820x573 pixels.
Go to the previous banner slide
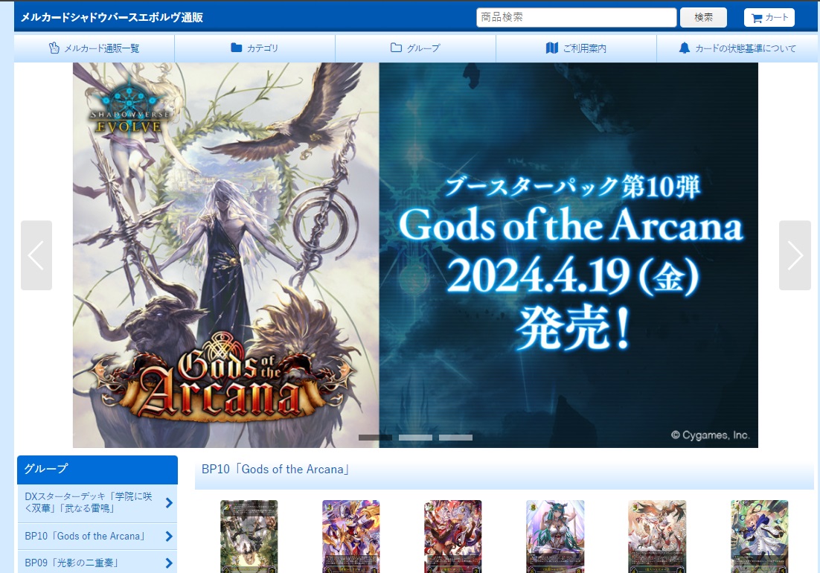pyautogui.click(x=36, y=255)
